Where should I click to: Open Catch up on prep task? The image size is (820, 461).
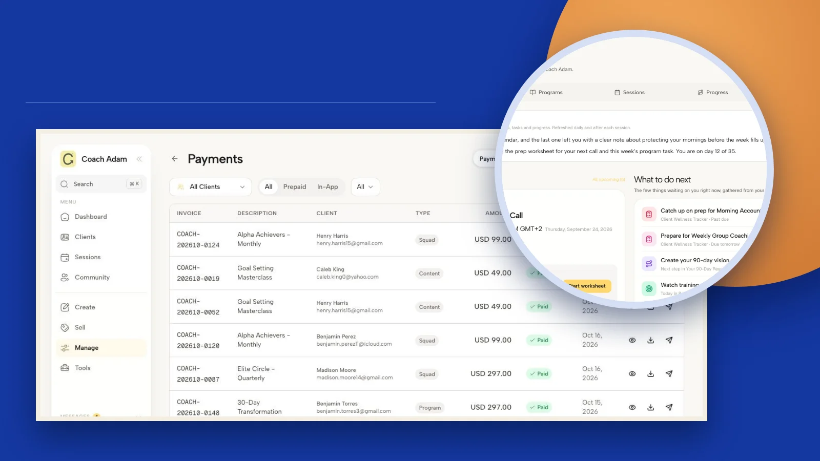click(702, 214)
